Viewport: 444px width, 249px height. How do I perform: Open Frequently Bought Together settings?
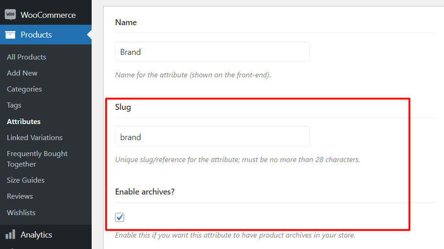[x=37, y=159]
